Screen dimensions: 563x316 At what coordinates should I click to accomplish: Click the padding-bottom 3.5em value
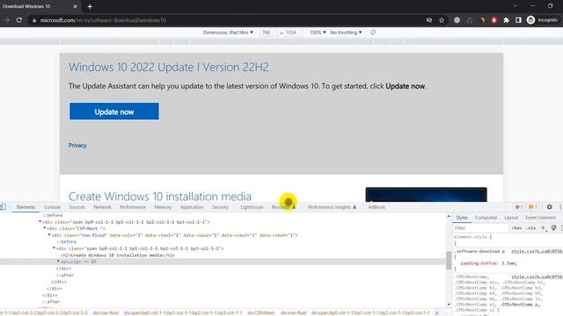coord(508,263)
